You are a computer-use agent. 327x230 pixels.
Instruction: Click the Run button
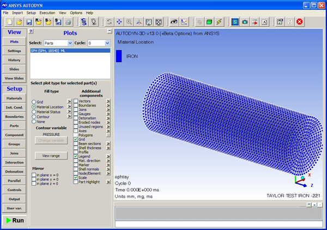[14, 220]
